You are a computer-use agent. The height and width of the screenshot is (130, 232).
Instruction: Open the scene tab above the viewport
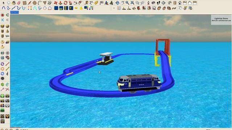(14, 12)
